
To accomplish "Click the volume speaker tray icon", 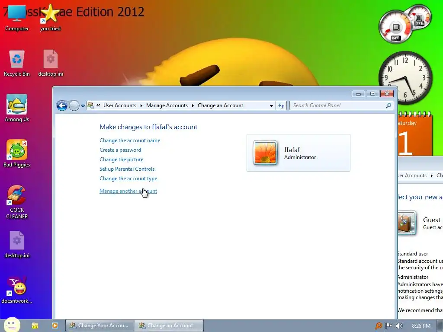I will [399, 326].
